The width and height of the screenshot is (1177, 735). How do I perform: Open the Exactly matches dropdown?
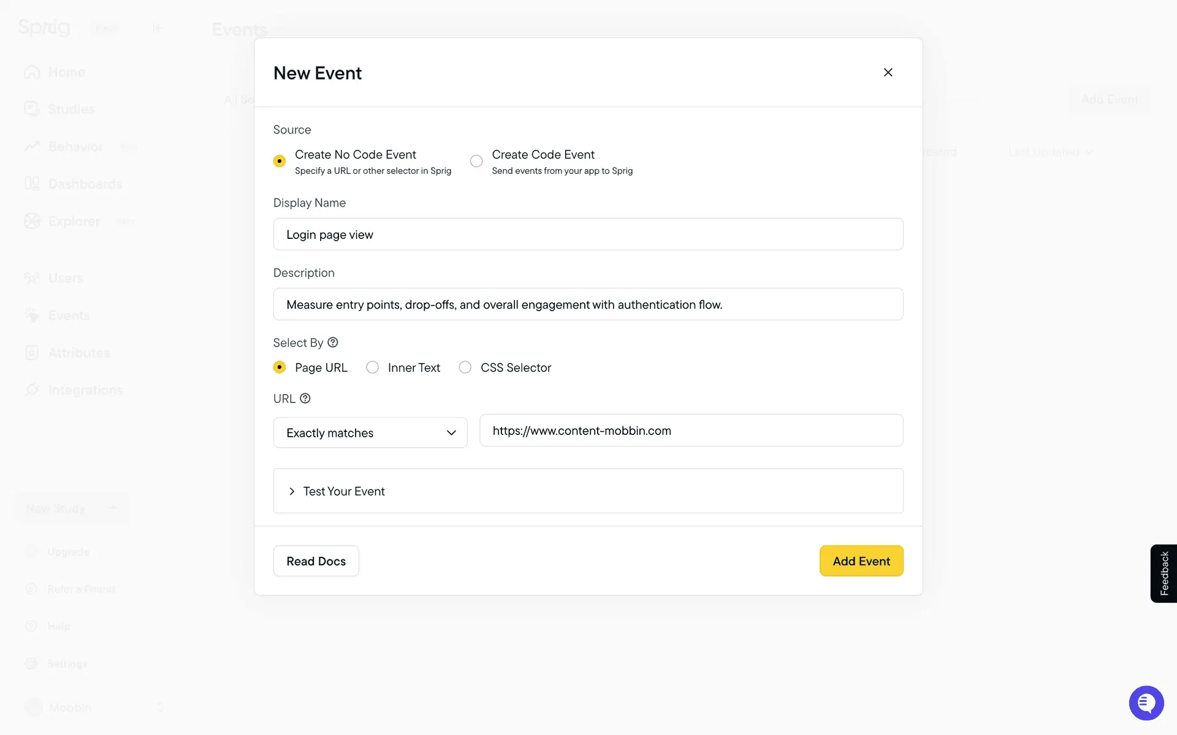[370, 432]
